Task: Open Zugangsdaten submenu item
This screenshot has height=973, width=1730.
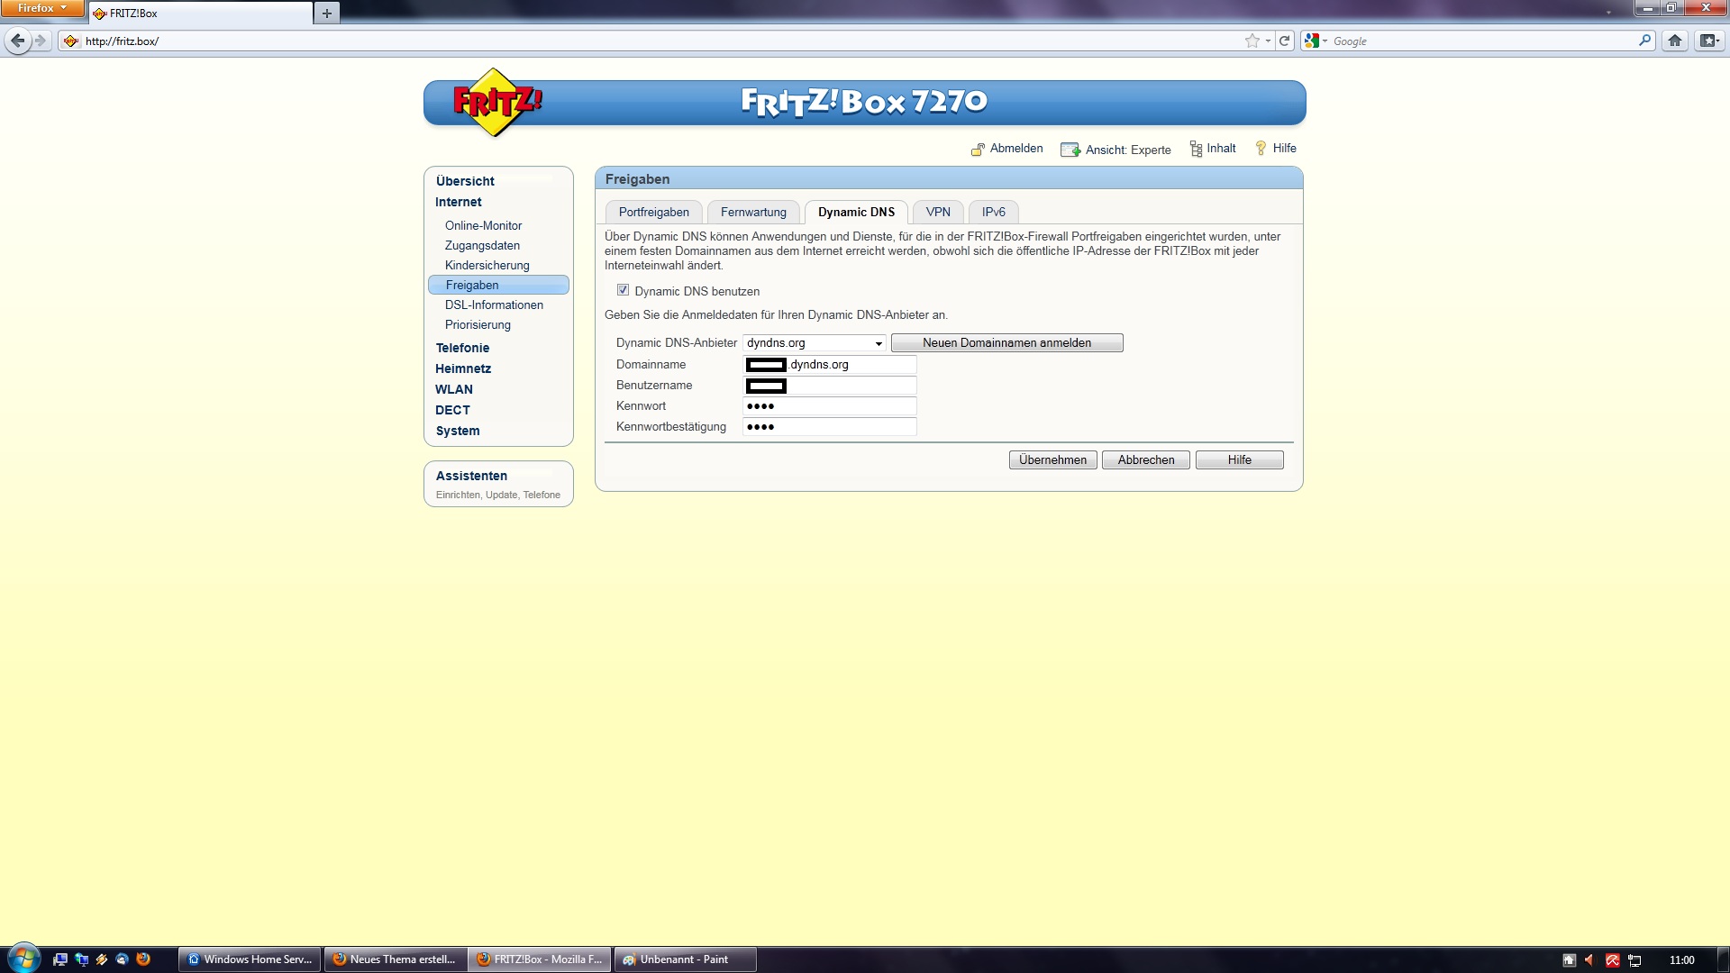Action: click(482, 245)
